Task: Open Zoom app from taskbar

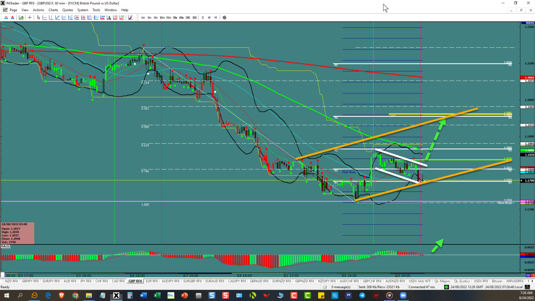Action: pos(403,295)
